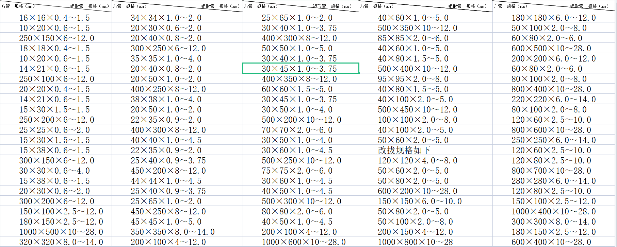Select the cell with 34×34×1.0~2.0
The height and width of the screenshot is (247, 617).
166,18
